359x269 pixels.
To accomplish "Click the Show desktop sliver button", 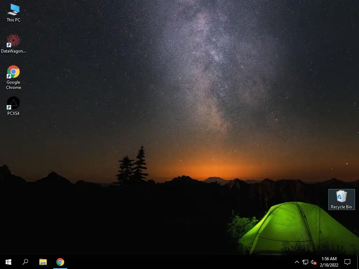I will click(358, 262).
